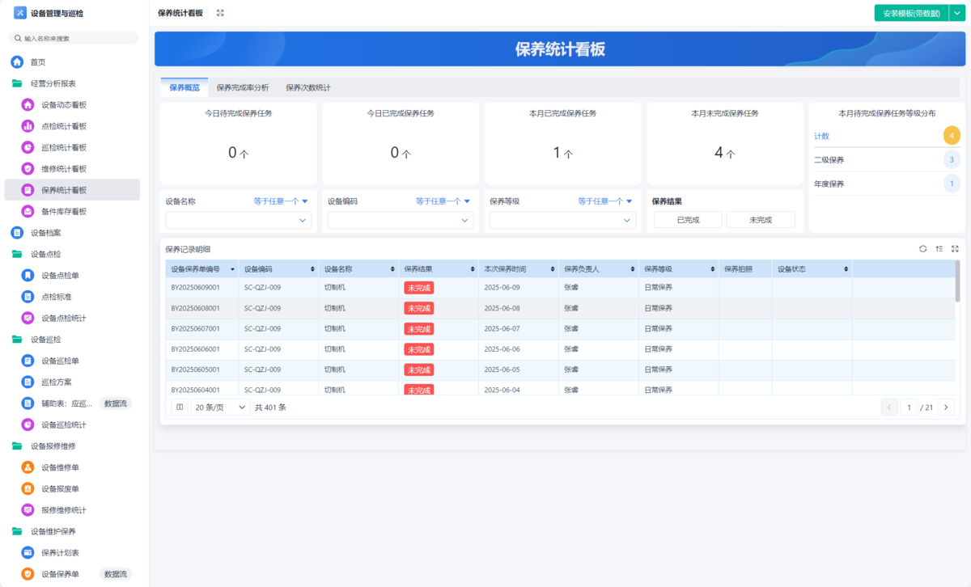Open 点检标准 icon

(x=28, y=297)
